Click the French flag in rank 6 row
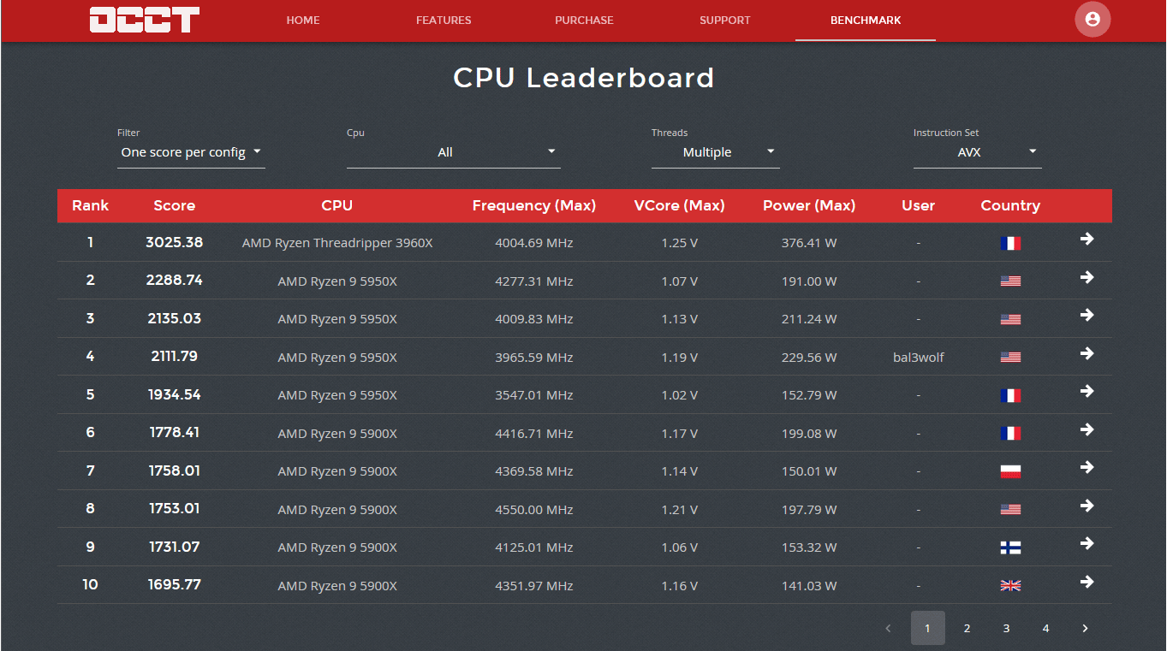Image resolution: width=1167 pixels, height=651 pixels. coord(1010,434)
